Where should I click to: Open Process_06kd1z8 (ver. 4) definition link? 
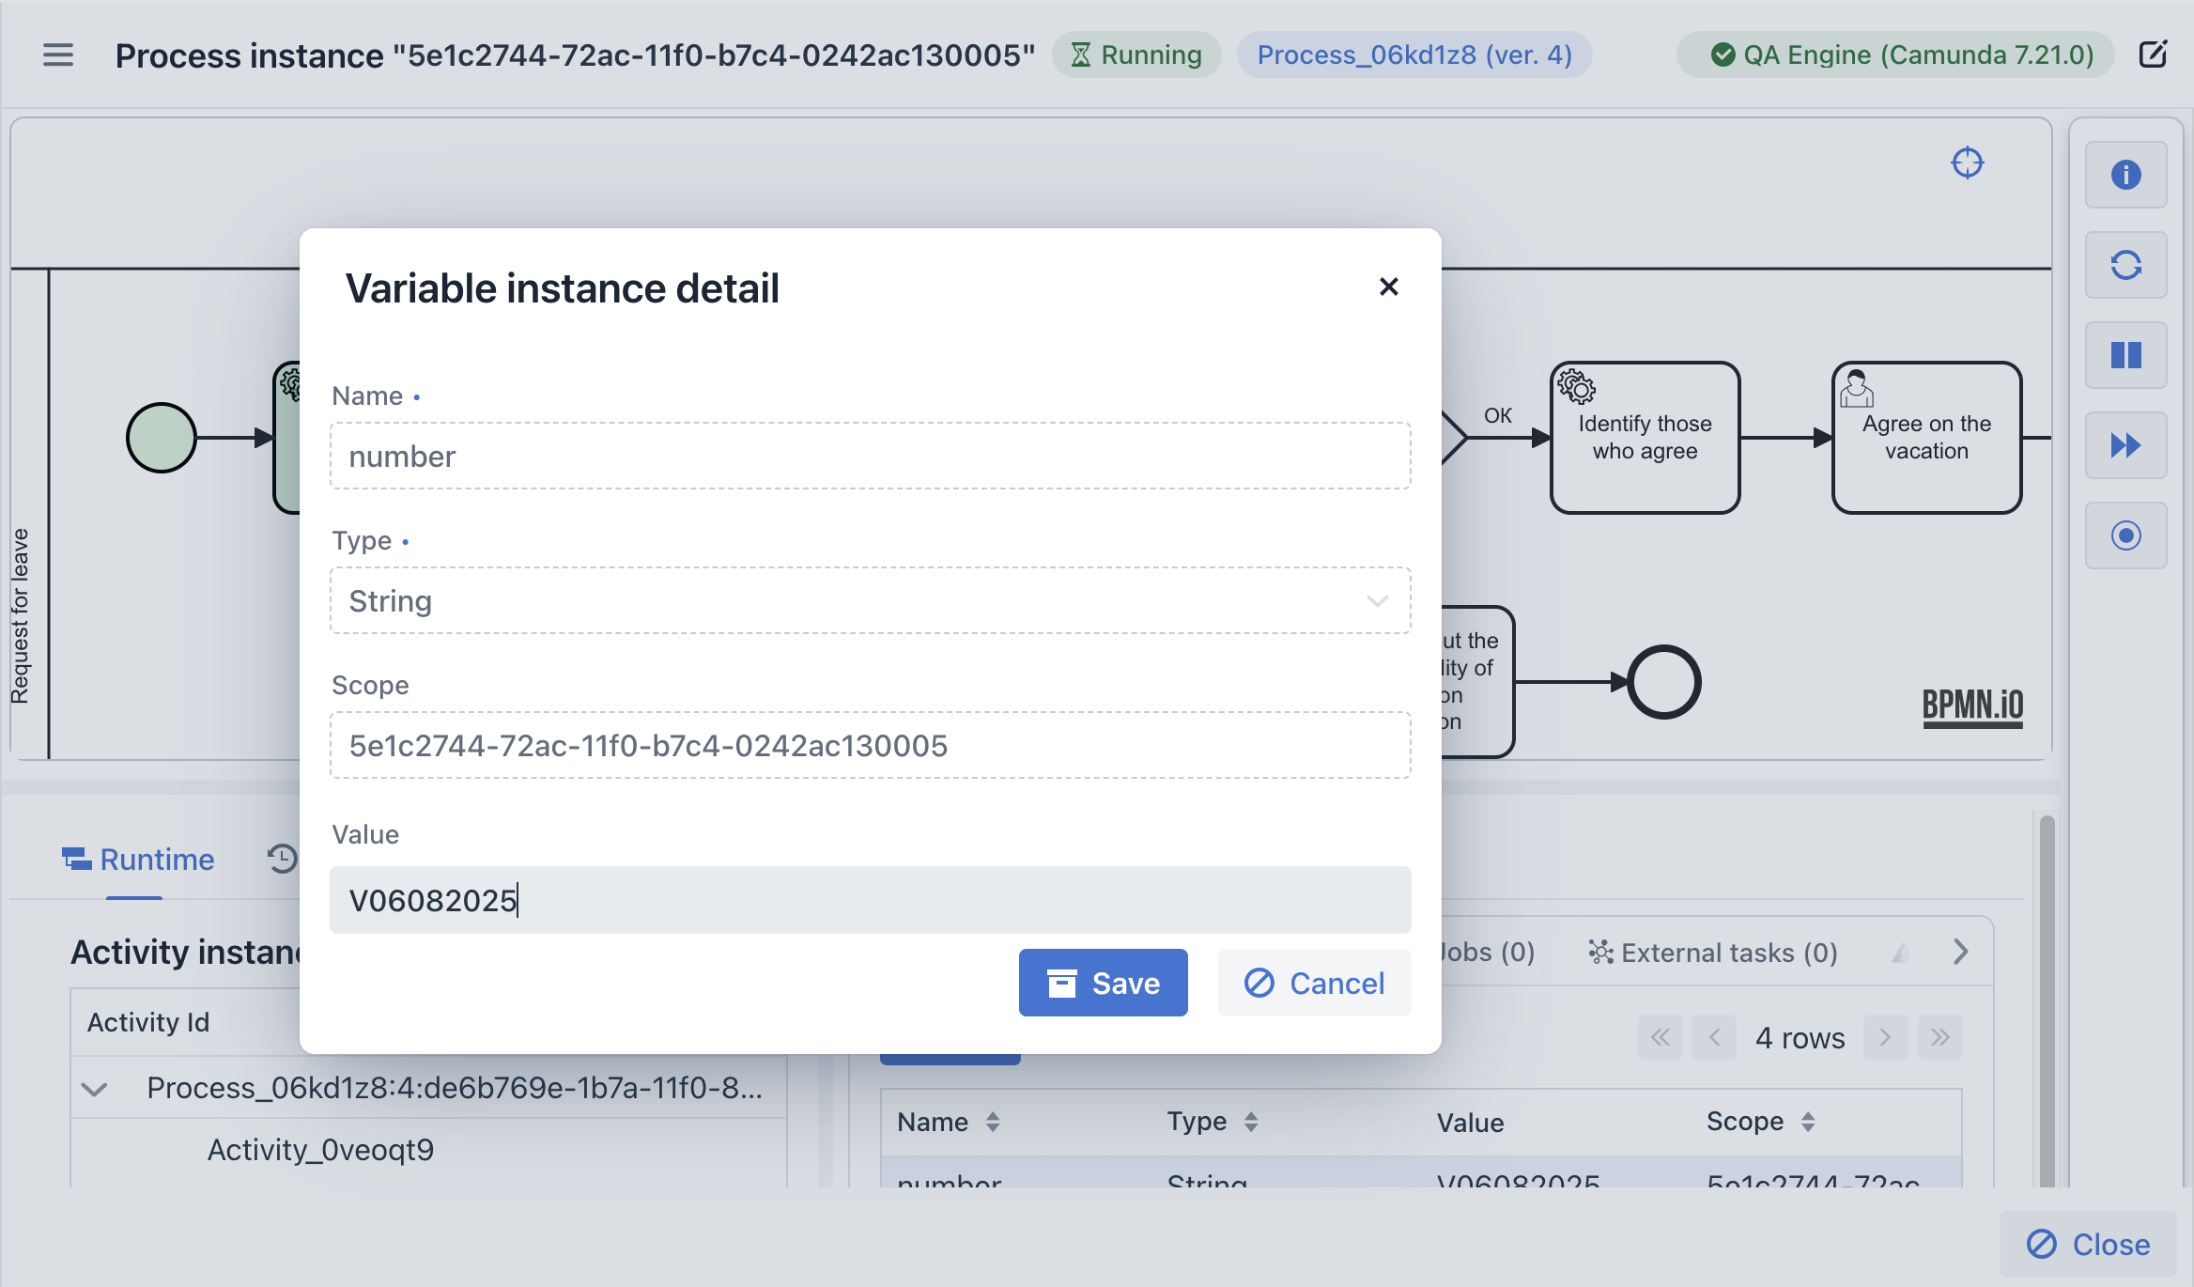(1414, 54)
